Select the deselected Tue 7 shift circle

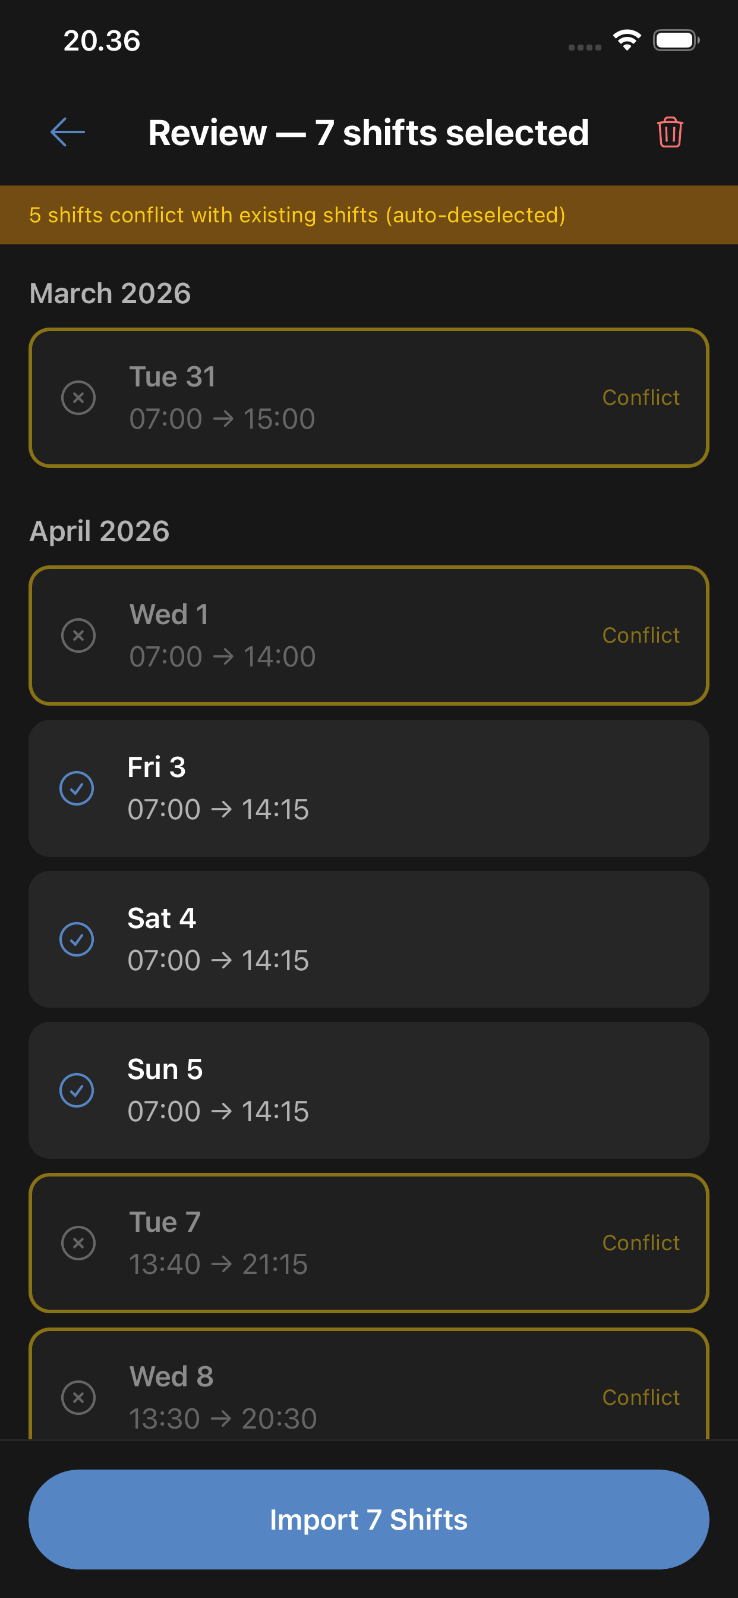tap(78, 1243)
